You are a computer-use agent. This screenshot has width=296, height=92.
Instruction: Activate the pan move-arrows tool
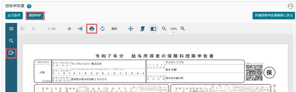pos(131,29)
